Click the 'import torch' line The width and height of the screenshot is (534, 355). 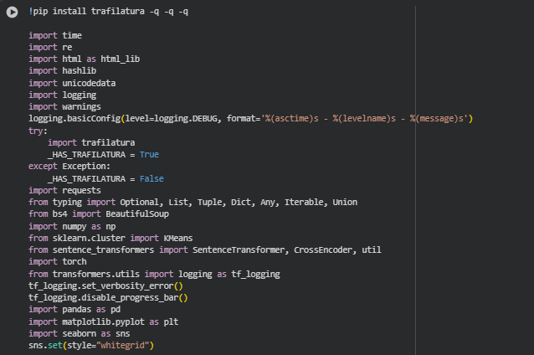pos(58,262)
